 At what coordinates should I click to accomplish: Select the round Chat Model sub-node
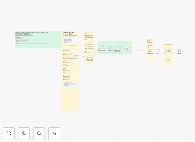[169, 58]
